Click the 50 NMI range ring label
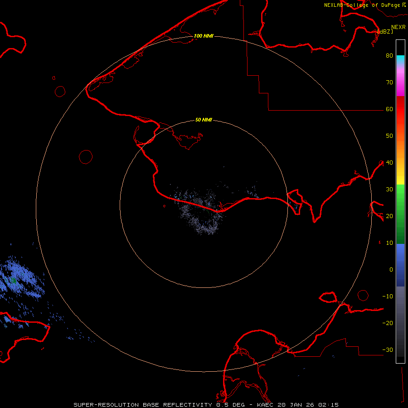The image size is (408, 408). 204,120
